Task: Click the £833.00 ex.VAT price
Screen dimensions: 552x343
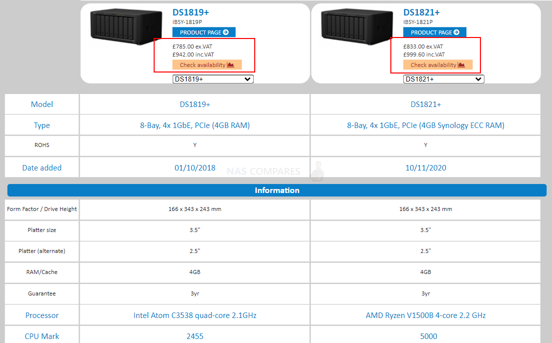Action: [423, 46]
